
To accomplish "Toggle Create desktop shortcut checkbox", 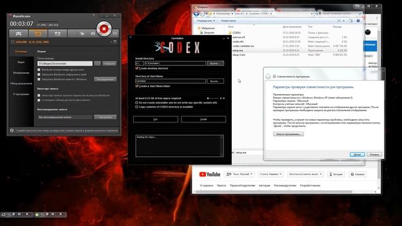I will [x=137, y=68].
